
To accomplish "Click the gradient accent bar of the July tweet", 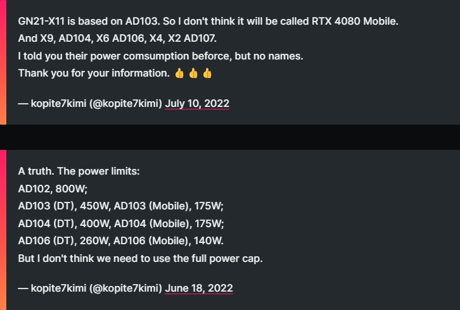I will (3, 62).
